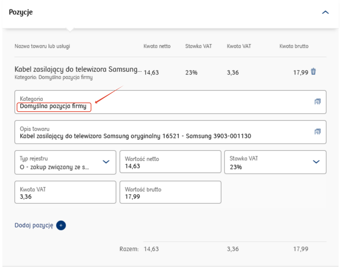340x269 pixels.
Task: Click the Wartość brutto input field
Action: 170,192
